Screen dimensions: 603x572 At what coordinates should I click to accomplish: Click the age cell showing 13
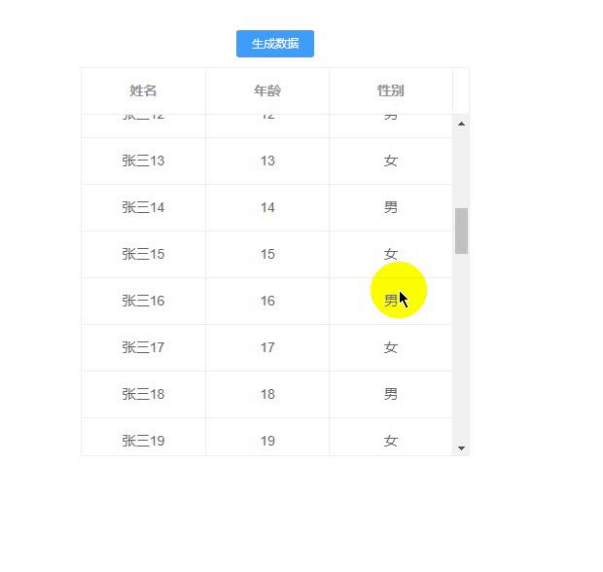pos(267,161)
